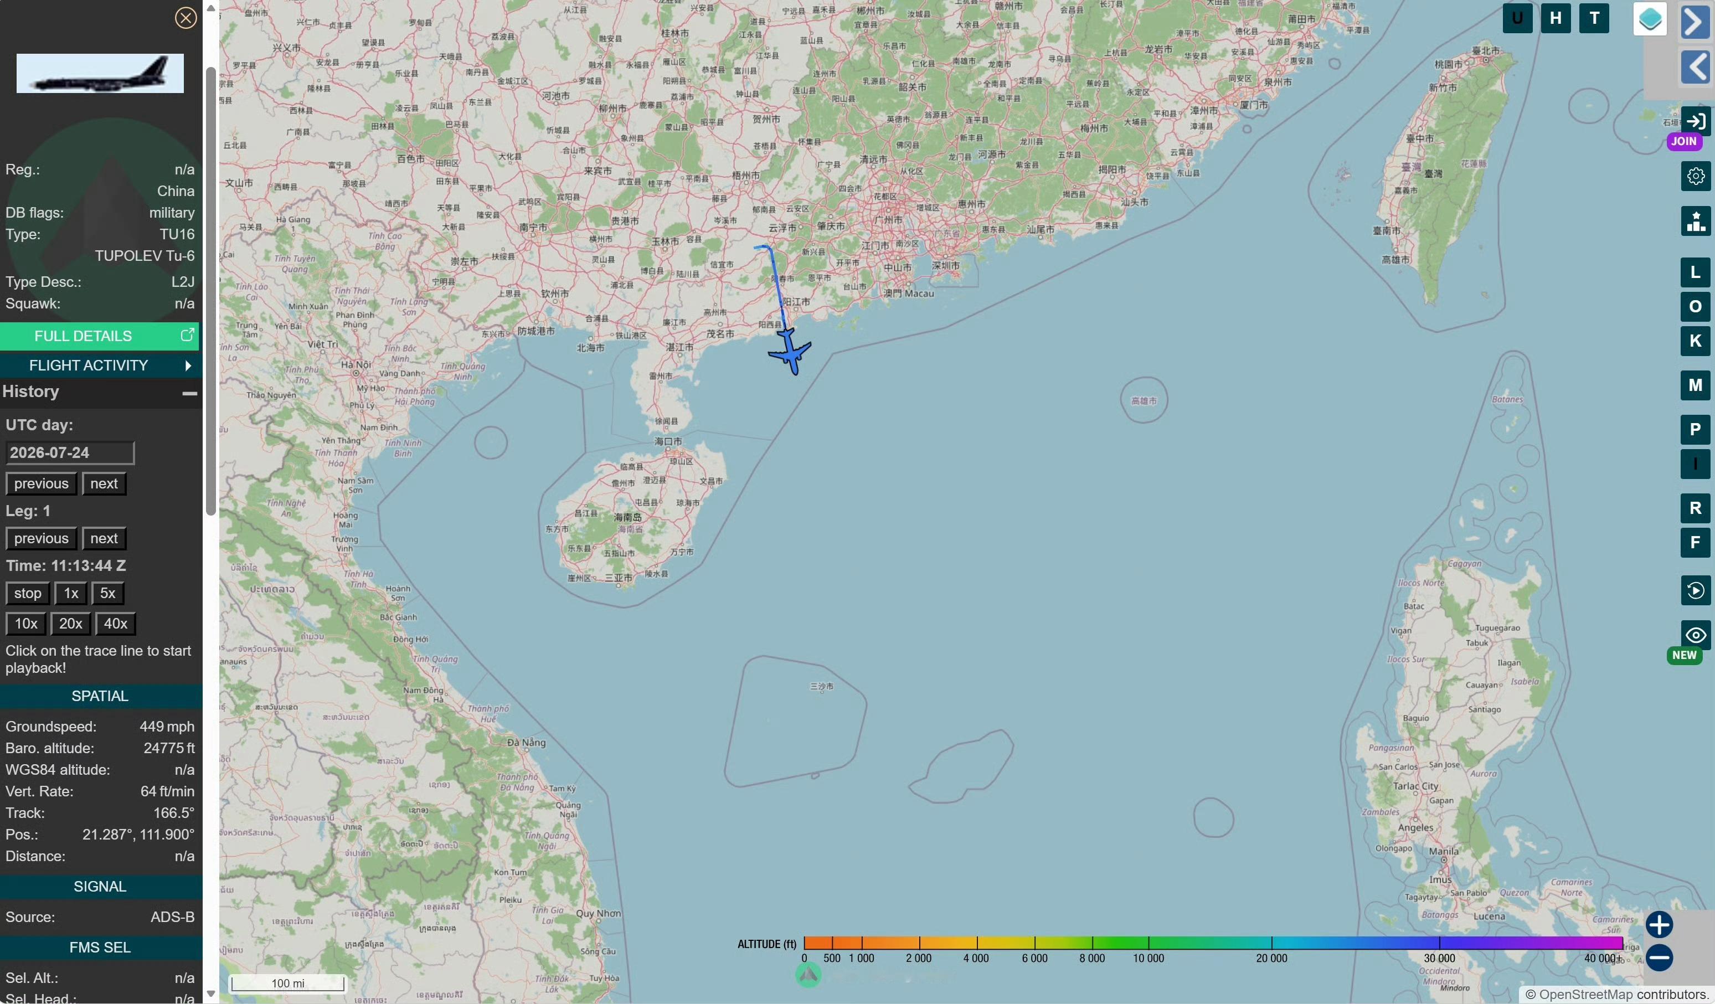This screenshot has width=1715, height=1004.
Task: Click the Groundspeed value 449 mph
Action: 167,727
